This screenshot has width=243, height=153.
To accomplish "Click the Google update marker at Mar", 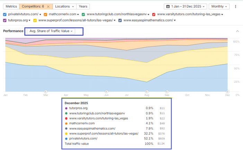I will (x=45, y=92).
